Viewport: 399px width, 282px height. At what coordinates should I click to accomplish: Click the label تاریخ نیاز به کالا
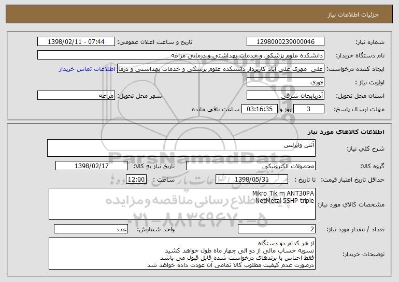tap(154, 167)
